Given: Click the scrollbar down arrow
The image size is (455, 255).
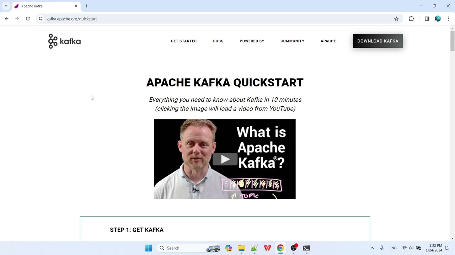Looking at the screenshot, I should pyautogui.click(x=452, y=238).
